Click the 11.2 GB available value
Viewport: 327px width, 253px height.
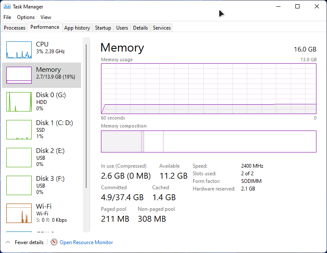(x=174, y=176)
